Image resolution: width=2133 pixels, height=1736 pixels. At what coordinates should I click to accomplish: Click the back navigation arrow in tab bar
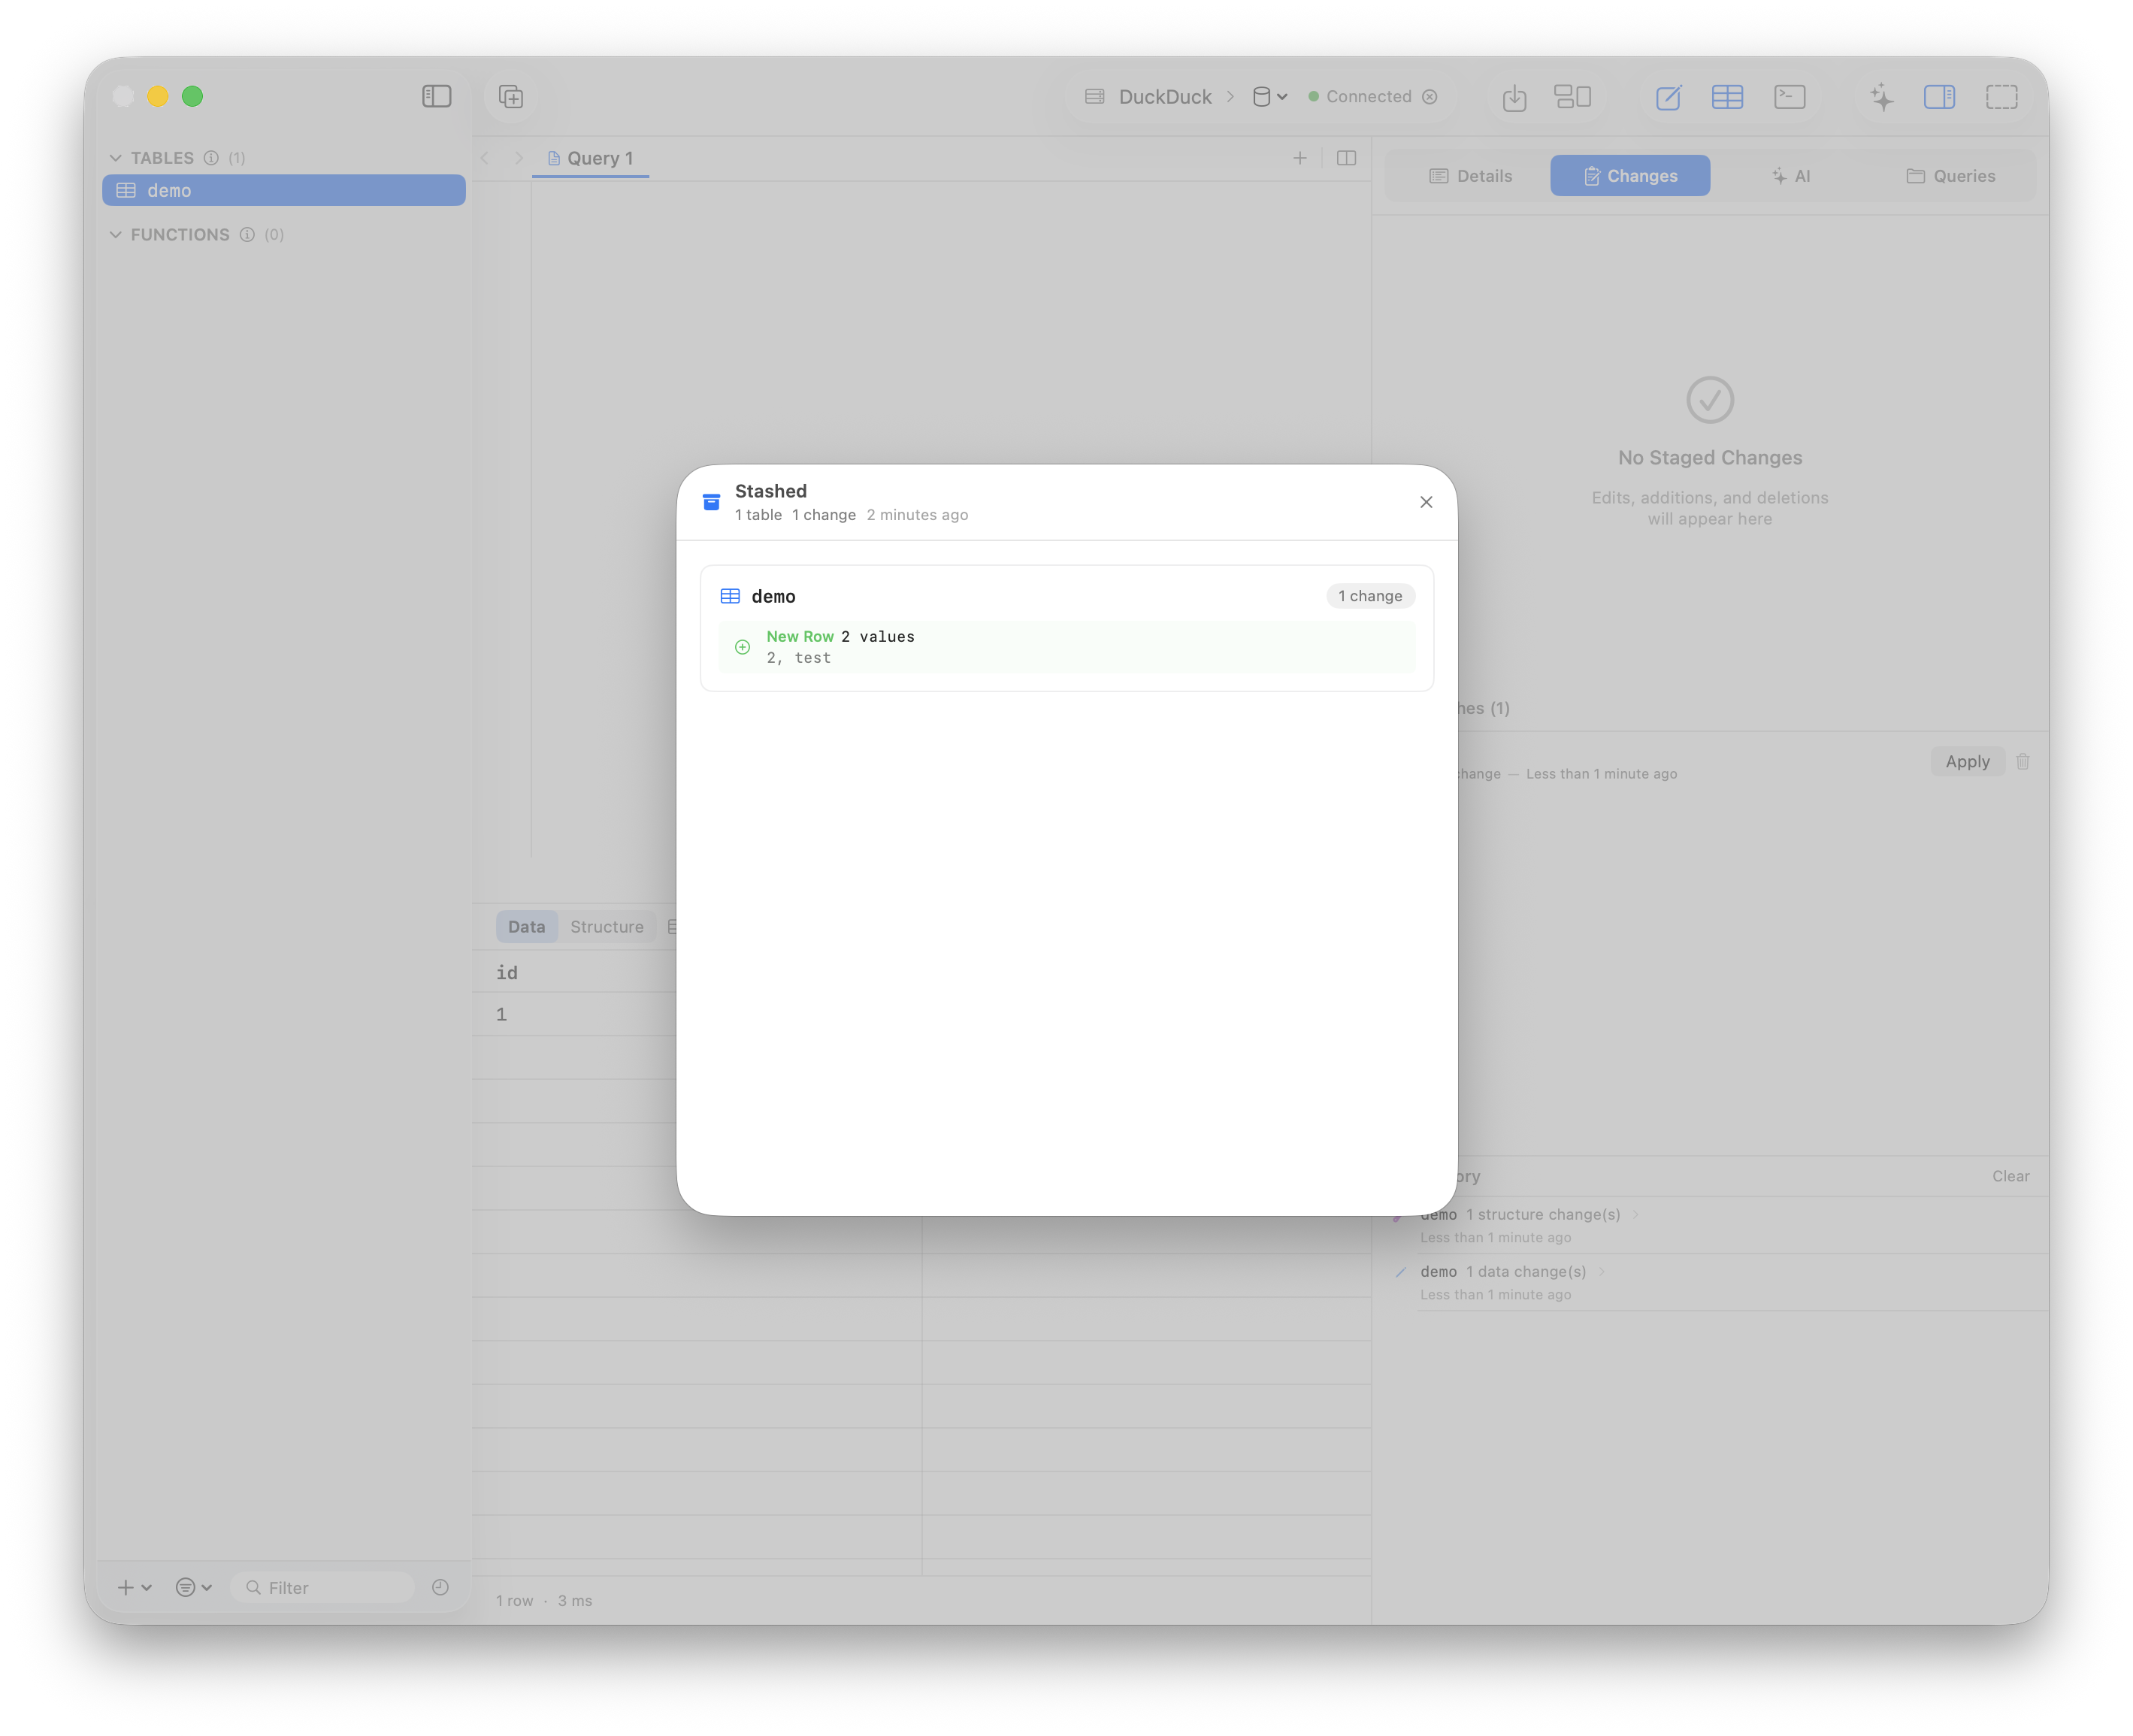coord(485,158)
